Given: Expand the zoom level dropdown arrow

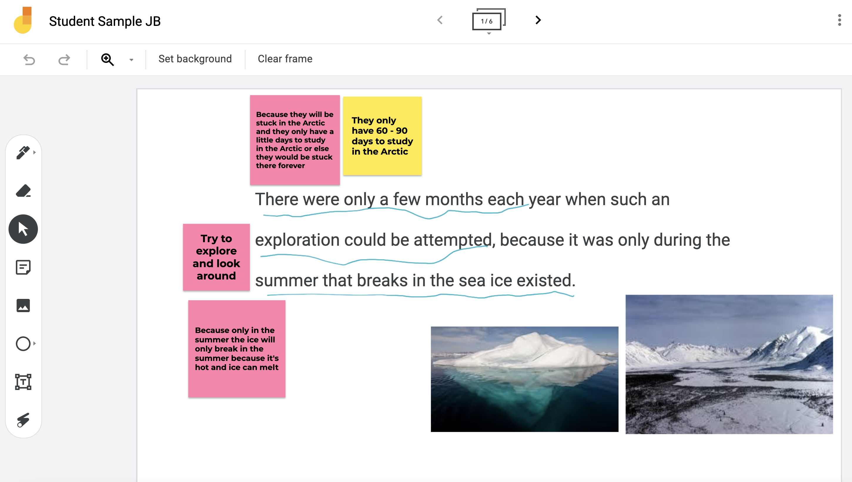Looking at the screenshot, I should click(x=131, y=60).
